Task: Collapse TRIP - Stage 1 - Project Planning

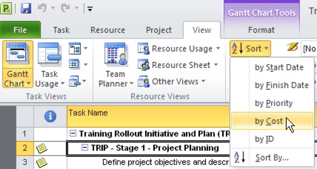Action: (85, 148)
